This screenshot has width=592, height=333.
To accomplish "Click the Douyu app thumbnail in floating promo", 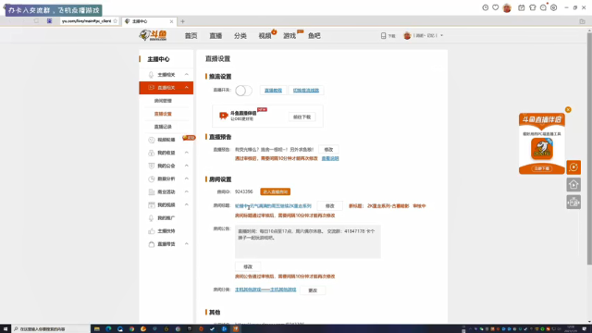I will pos(542,149).
